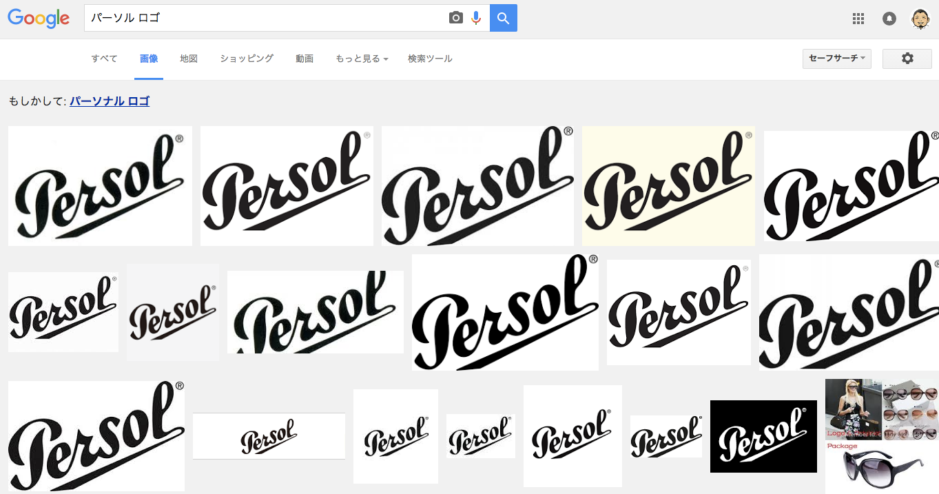Open the cream background Persol logo thumbnail

[x=668, y=186]
